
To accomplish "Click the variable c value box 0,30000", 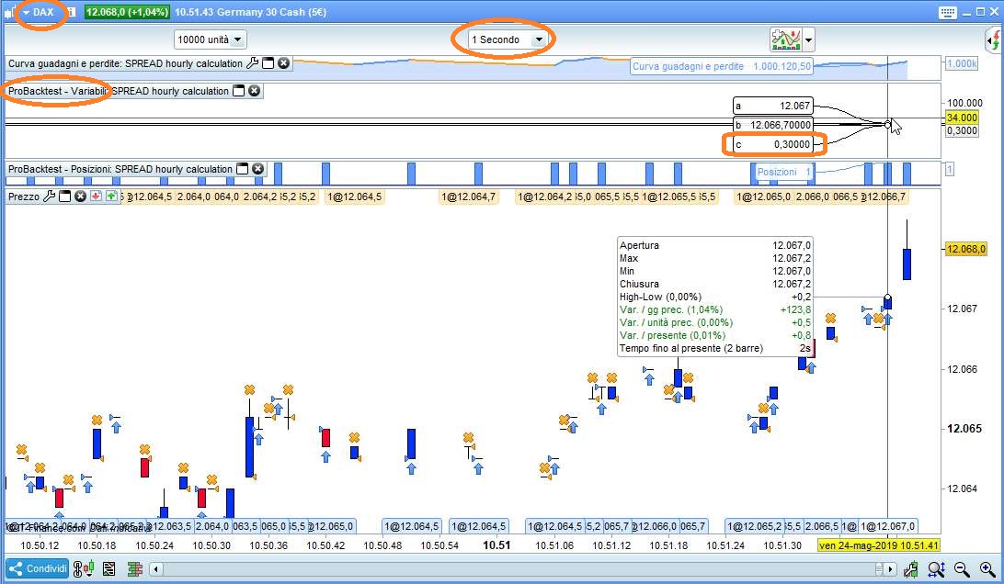I will tap(773, 144).
